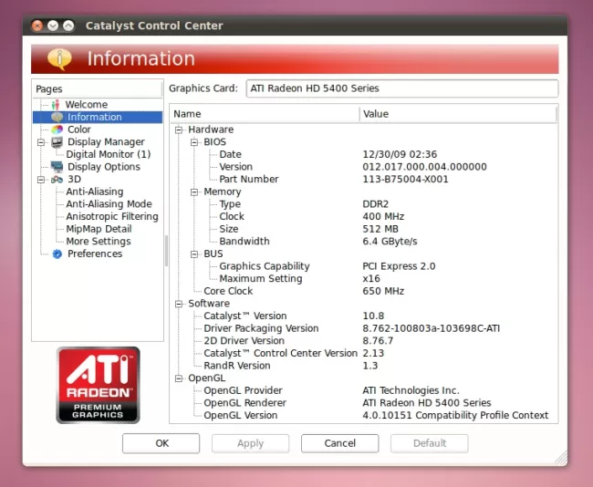This screenshot has width=593, height=487.
Task: Select the Catalyst™ Version row
Action: click(x=364, y=316)
